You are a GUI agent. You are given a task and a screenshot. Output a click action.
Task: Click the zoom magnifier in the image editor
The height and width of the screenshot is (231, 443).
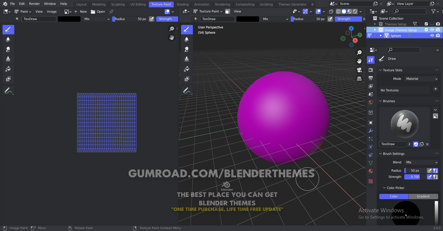pos(171,29)
